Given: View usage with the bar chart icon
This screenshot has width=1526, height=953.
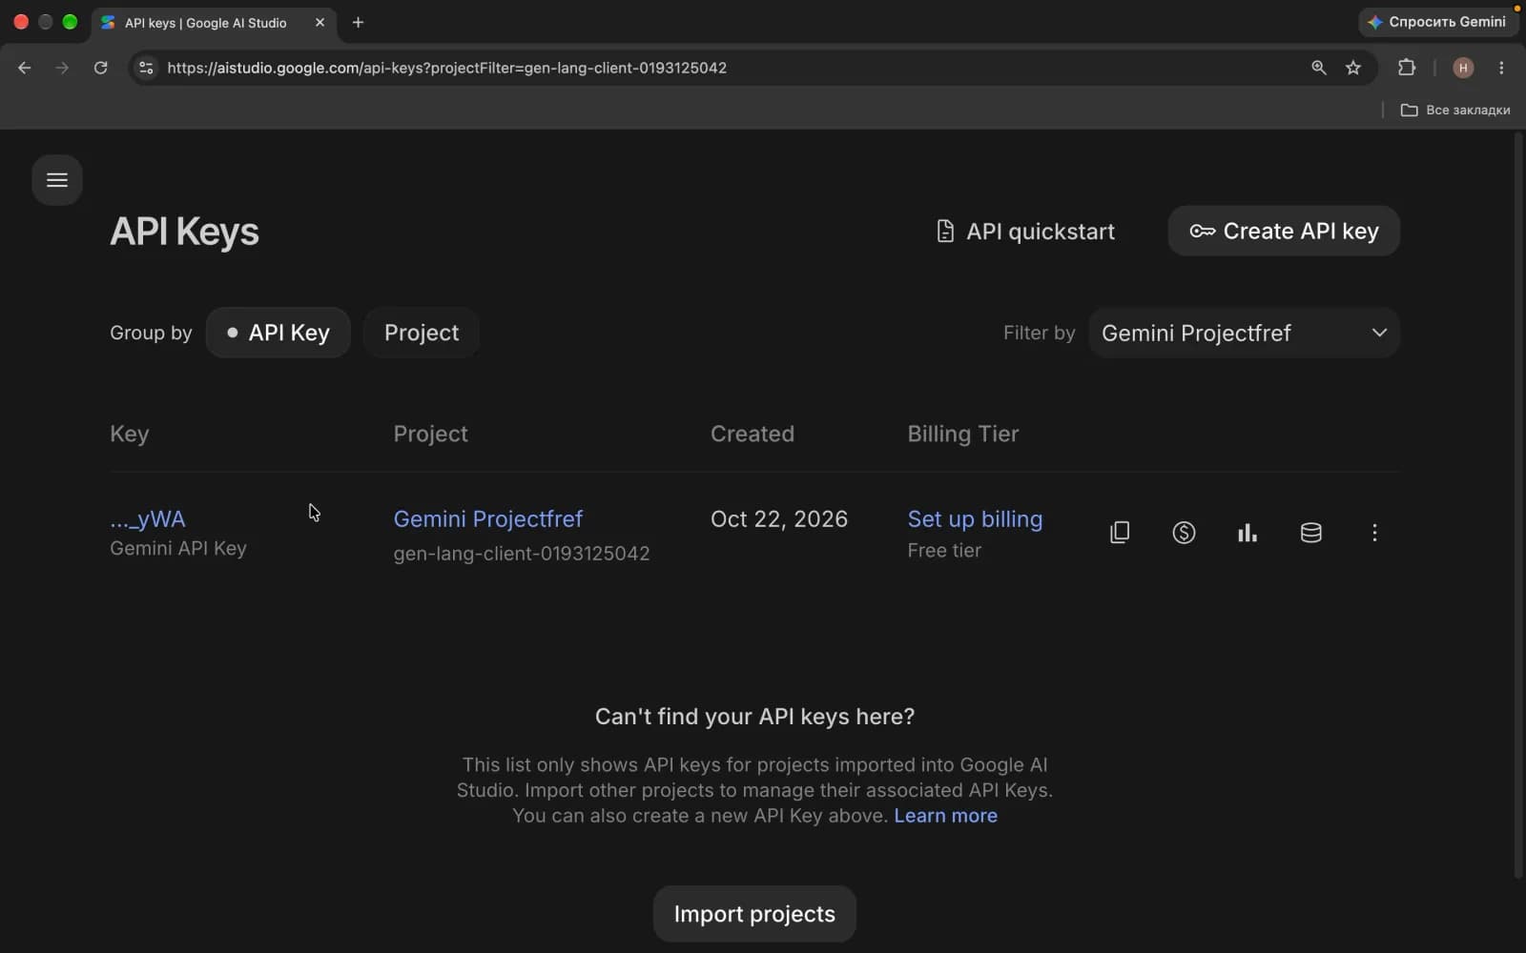Looking at the screenshot, I should point(1248,533).
